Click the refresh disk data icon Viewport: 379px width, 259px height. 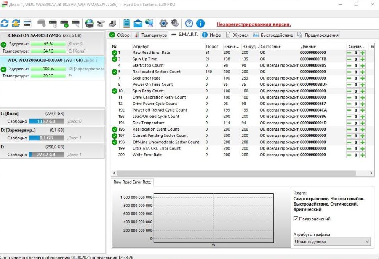pos(5,23)
